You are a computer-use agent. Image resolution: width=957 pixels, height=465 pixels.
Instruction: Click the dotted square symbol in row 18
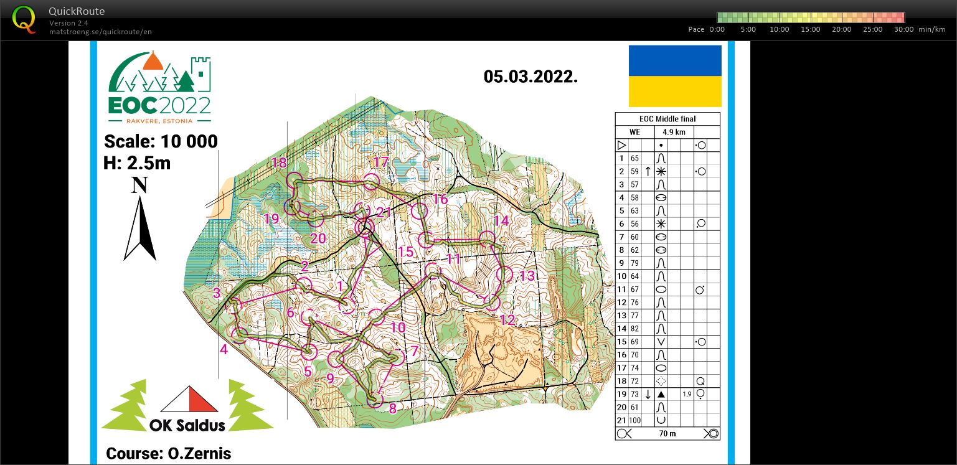pos(661,381)
